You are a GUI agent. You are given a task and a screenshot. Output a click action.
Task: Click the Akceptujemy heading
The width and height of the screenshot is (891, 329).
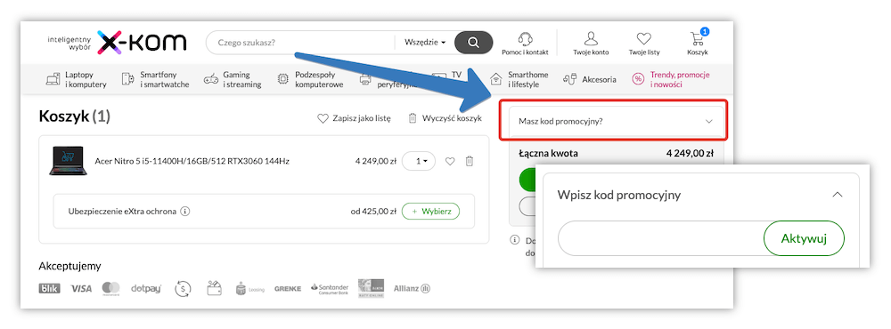click(x=69, y=266)
